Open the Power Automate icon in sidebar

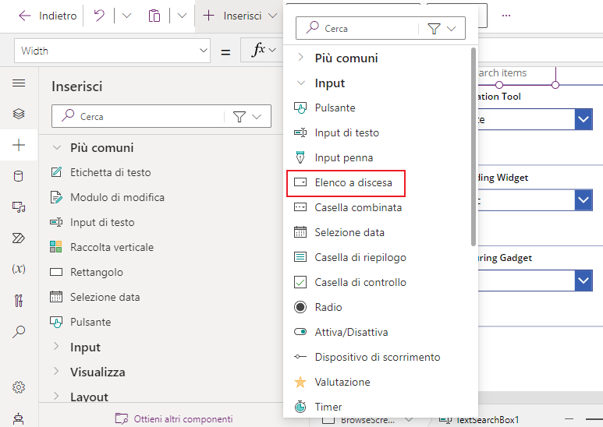pos(19,238)
